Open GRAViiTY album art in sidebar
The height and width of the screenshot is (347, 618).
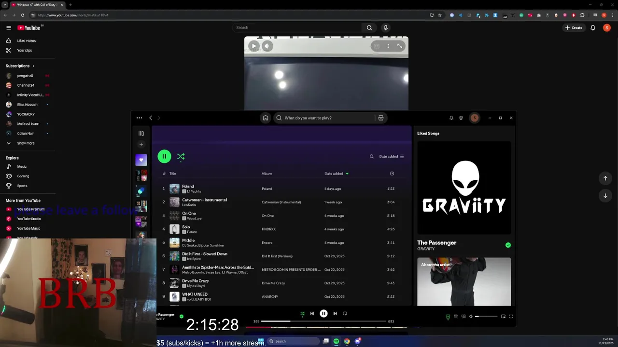click(x=464, y=187)
